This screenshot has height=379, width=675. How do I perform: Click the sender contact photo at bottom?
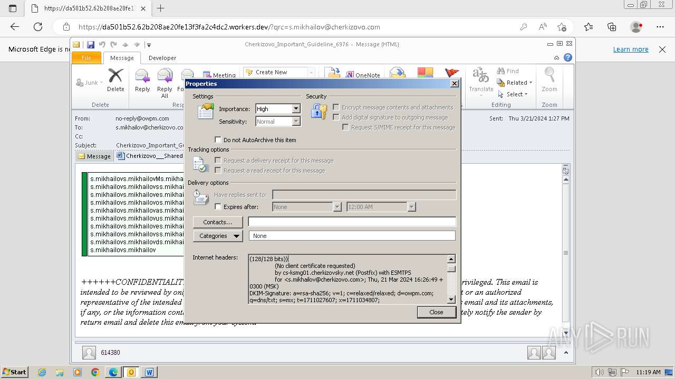pos(89,353)
